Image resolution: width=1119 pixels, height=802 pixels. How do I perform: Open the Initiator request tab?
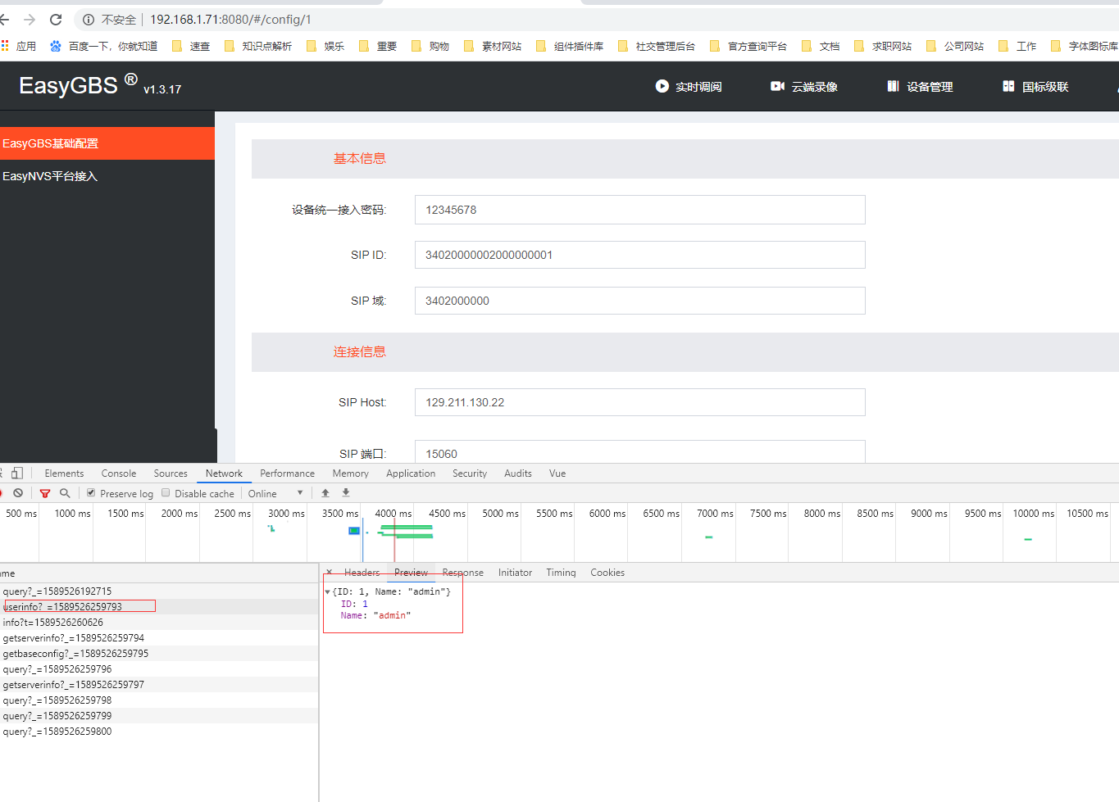point(515,573)
